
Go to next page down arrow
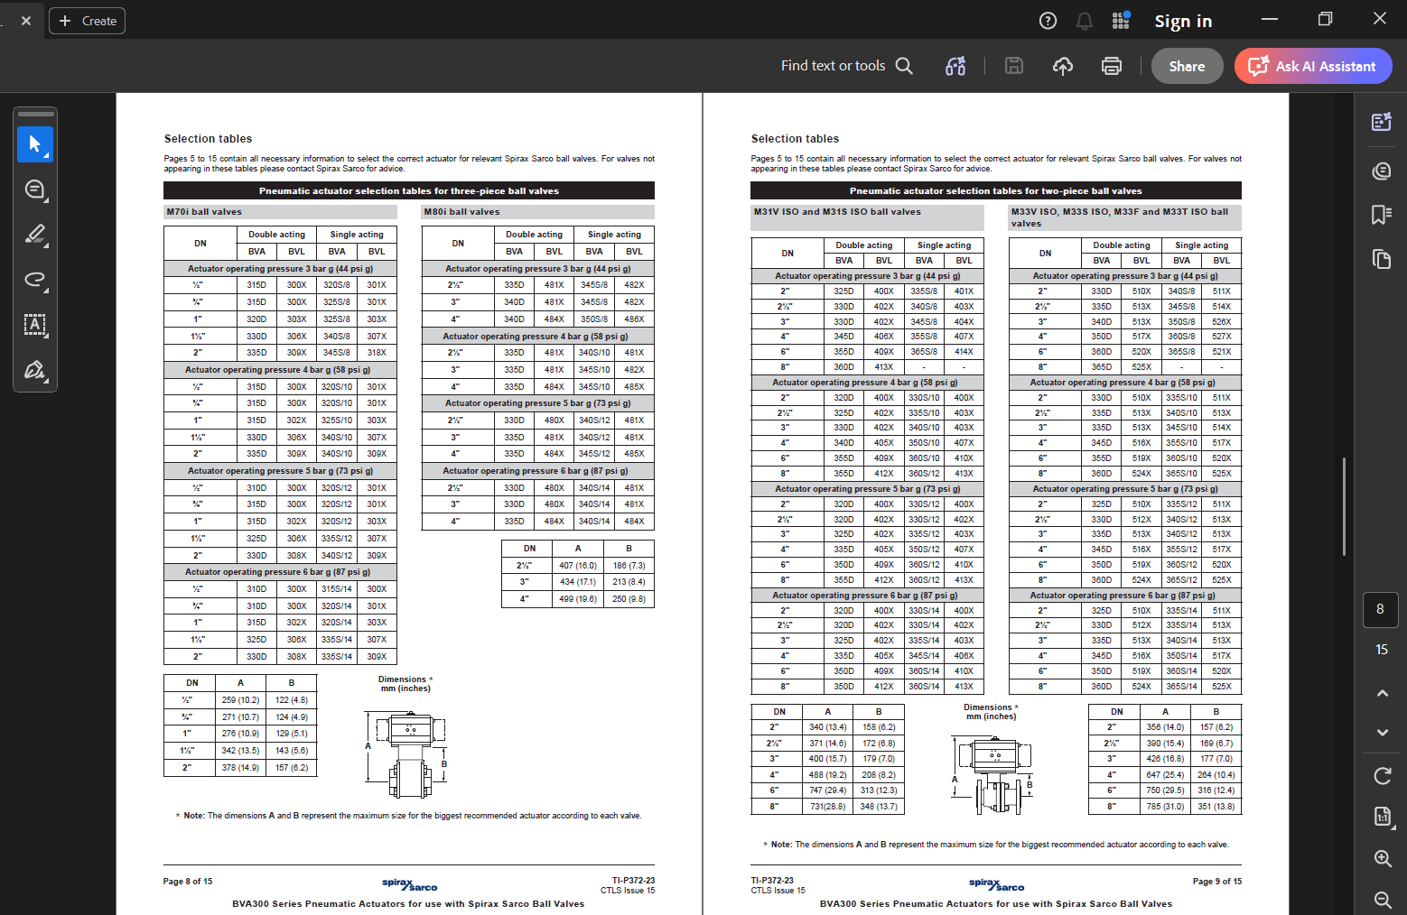1382,733
